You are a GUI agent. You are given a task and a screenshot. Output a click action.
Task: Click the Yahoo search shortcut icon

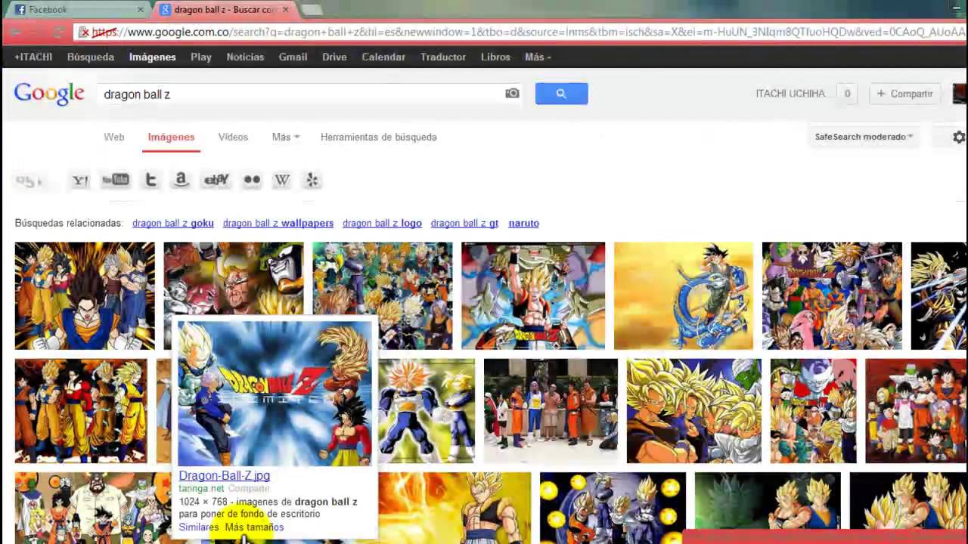(80, 180)
